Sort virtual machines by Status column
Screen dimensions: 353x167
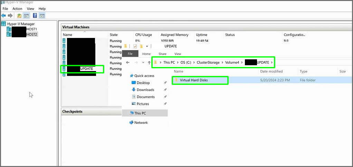pos(230,35)
